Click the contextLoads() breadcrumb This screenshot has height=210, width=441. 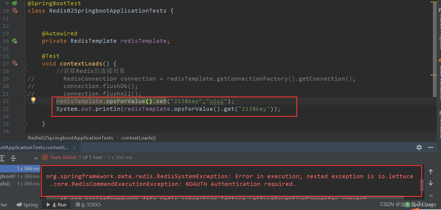[x=139, y=138]
